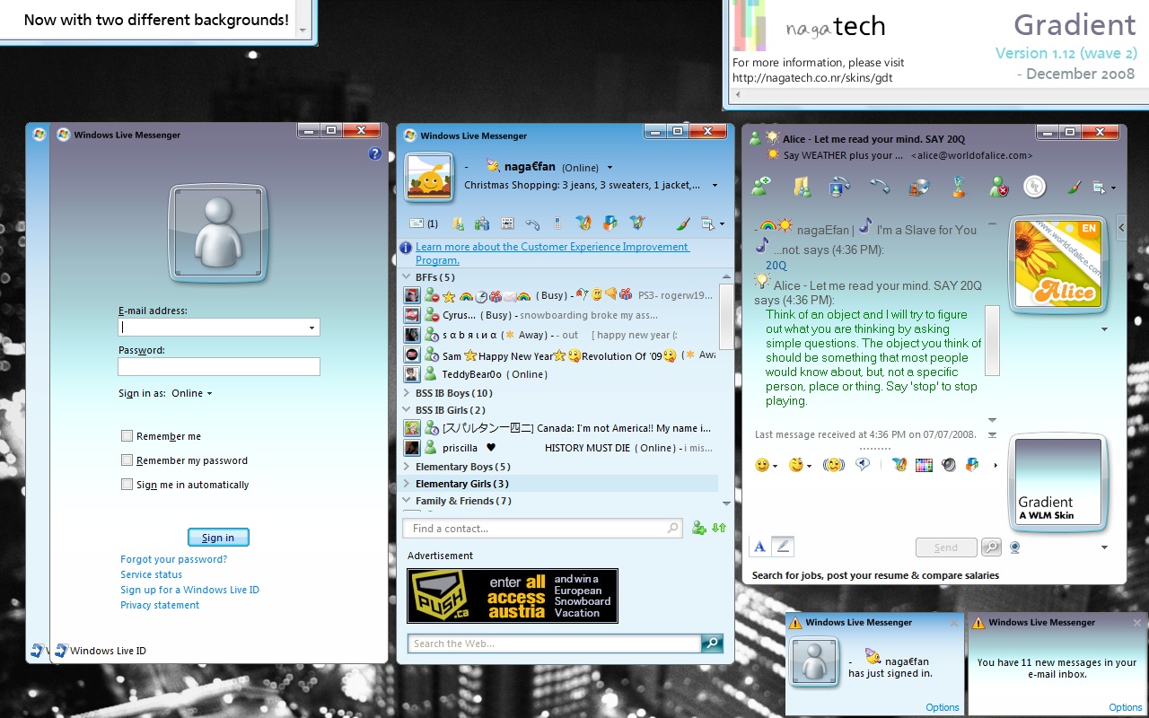Click the help question mark in sign-in window
The image size is (1149, 718).
[375, 154]
